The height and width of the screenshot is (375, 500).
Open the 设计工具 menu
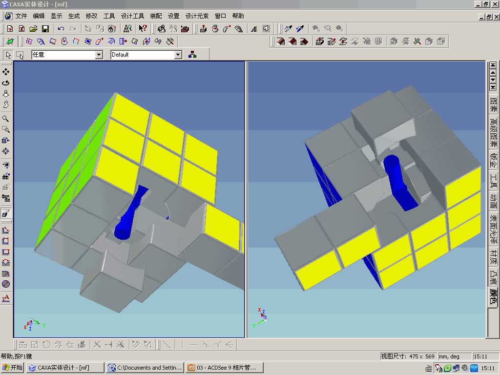point(133,16)
